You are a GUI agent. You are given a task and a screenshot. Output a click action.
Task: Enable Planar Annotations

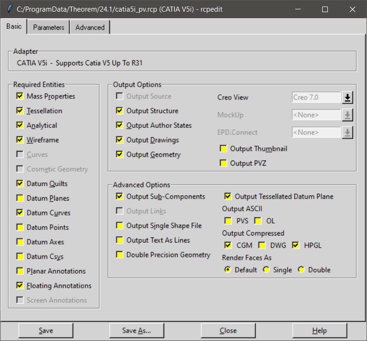click(20, 271)
